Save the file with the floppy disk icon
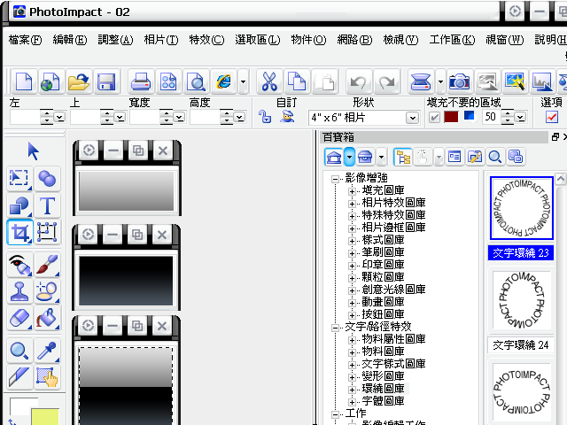567x425 pixels. (106, 81)
